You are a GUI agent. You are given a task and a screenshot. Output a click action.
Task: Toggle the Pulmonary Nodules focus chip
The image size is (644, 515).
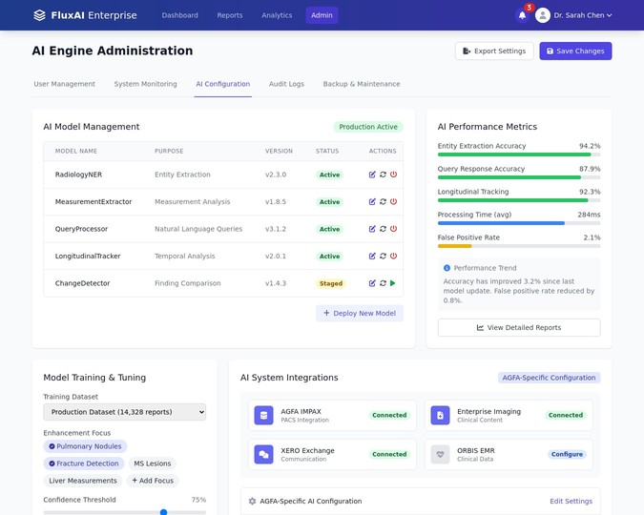85,446
